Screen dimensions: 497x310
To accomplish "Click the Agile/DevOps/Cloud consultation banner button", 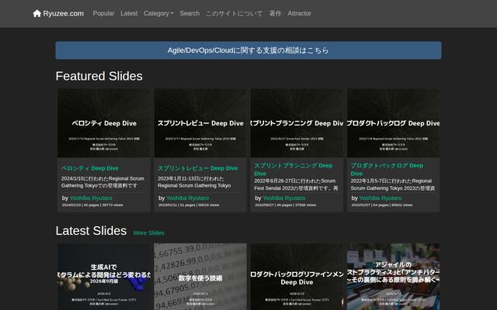I will pos(248,50).
